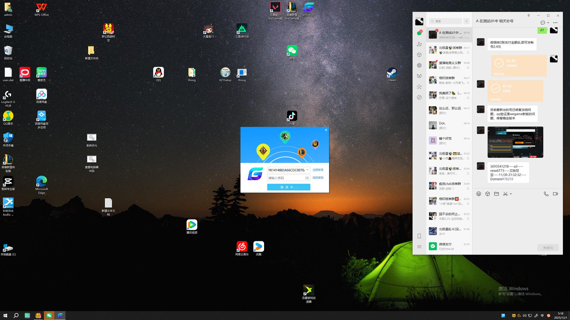The image size is (570, 320).
Task: Open the 百度网盘 desktop icon
Action: tap(41, 96)
